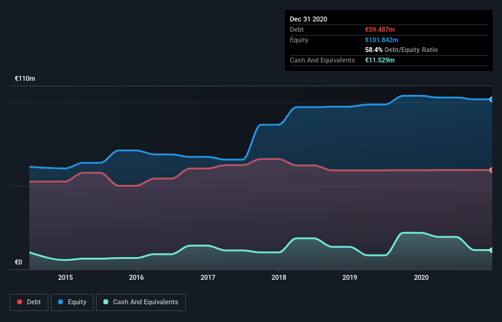Viewport: 502px width, 322px height.
Task: Click the blue Equity endpoint marker
Action: [492, 100]
